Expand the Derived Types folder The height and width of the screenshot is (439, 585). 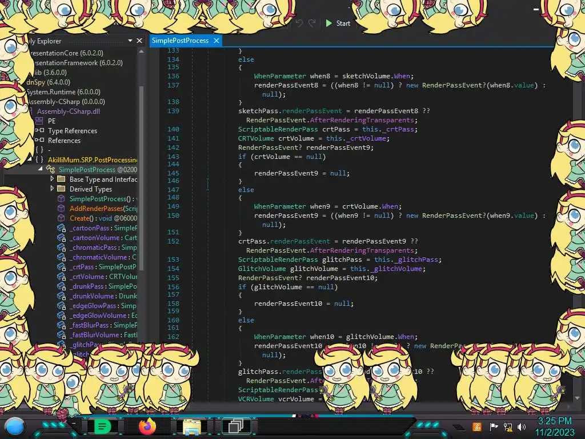pyautogui.click(x=52, y=189)
